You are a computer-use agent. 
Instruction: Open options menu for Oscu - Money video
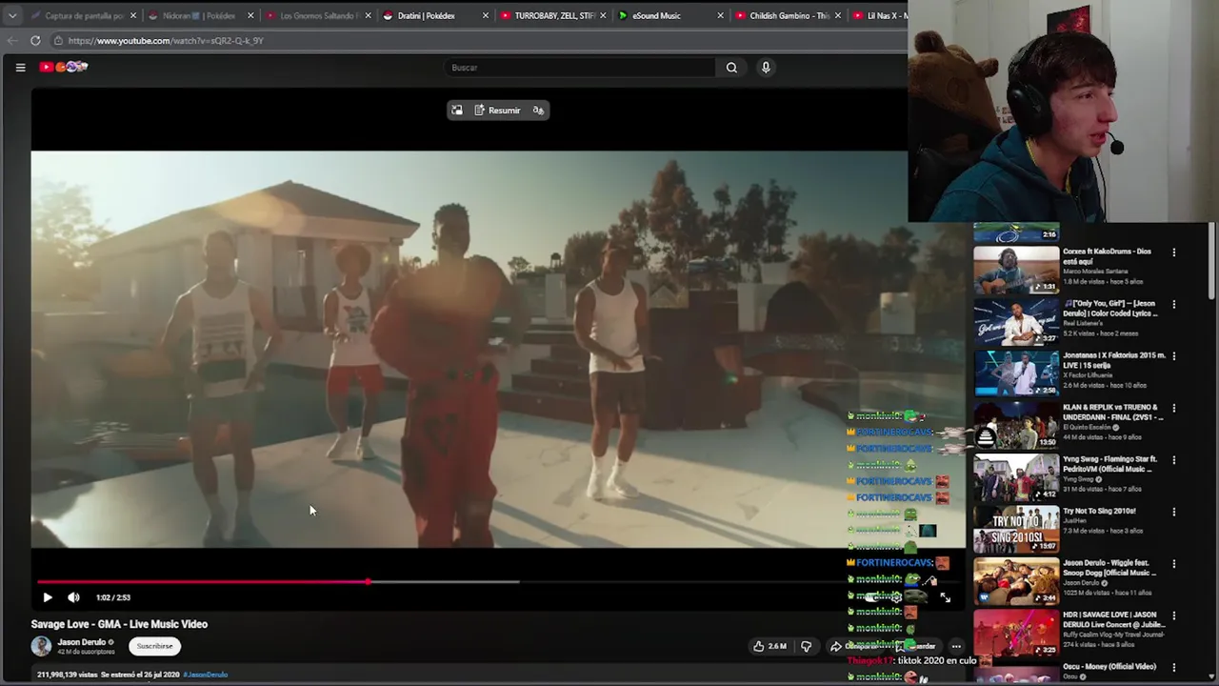tap(1174, 667)
